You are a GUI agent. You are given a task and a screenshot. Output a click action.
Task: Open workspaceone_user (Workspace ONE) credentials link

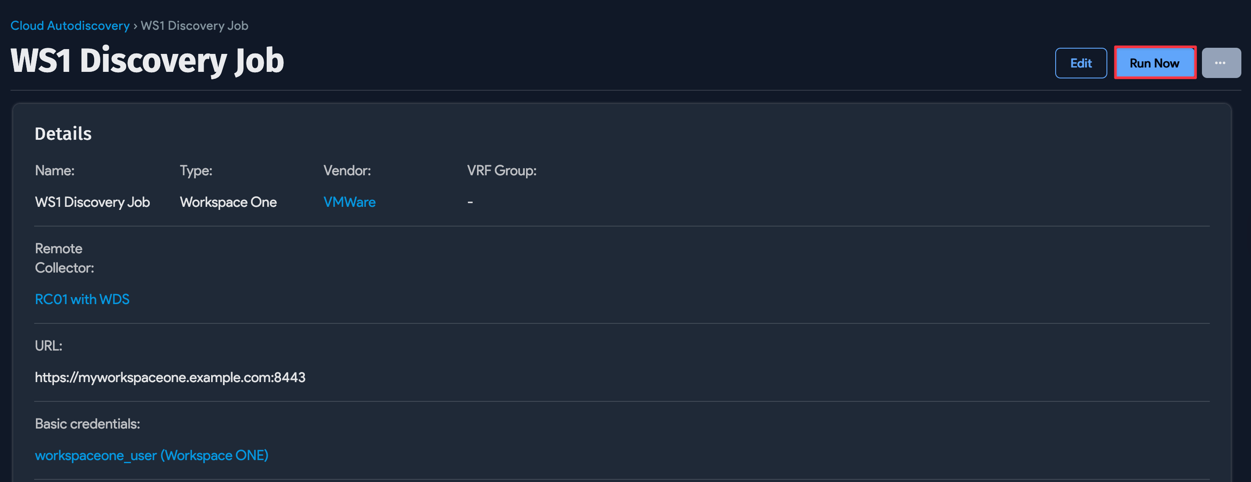[152, 455]
